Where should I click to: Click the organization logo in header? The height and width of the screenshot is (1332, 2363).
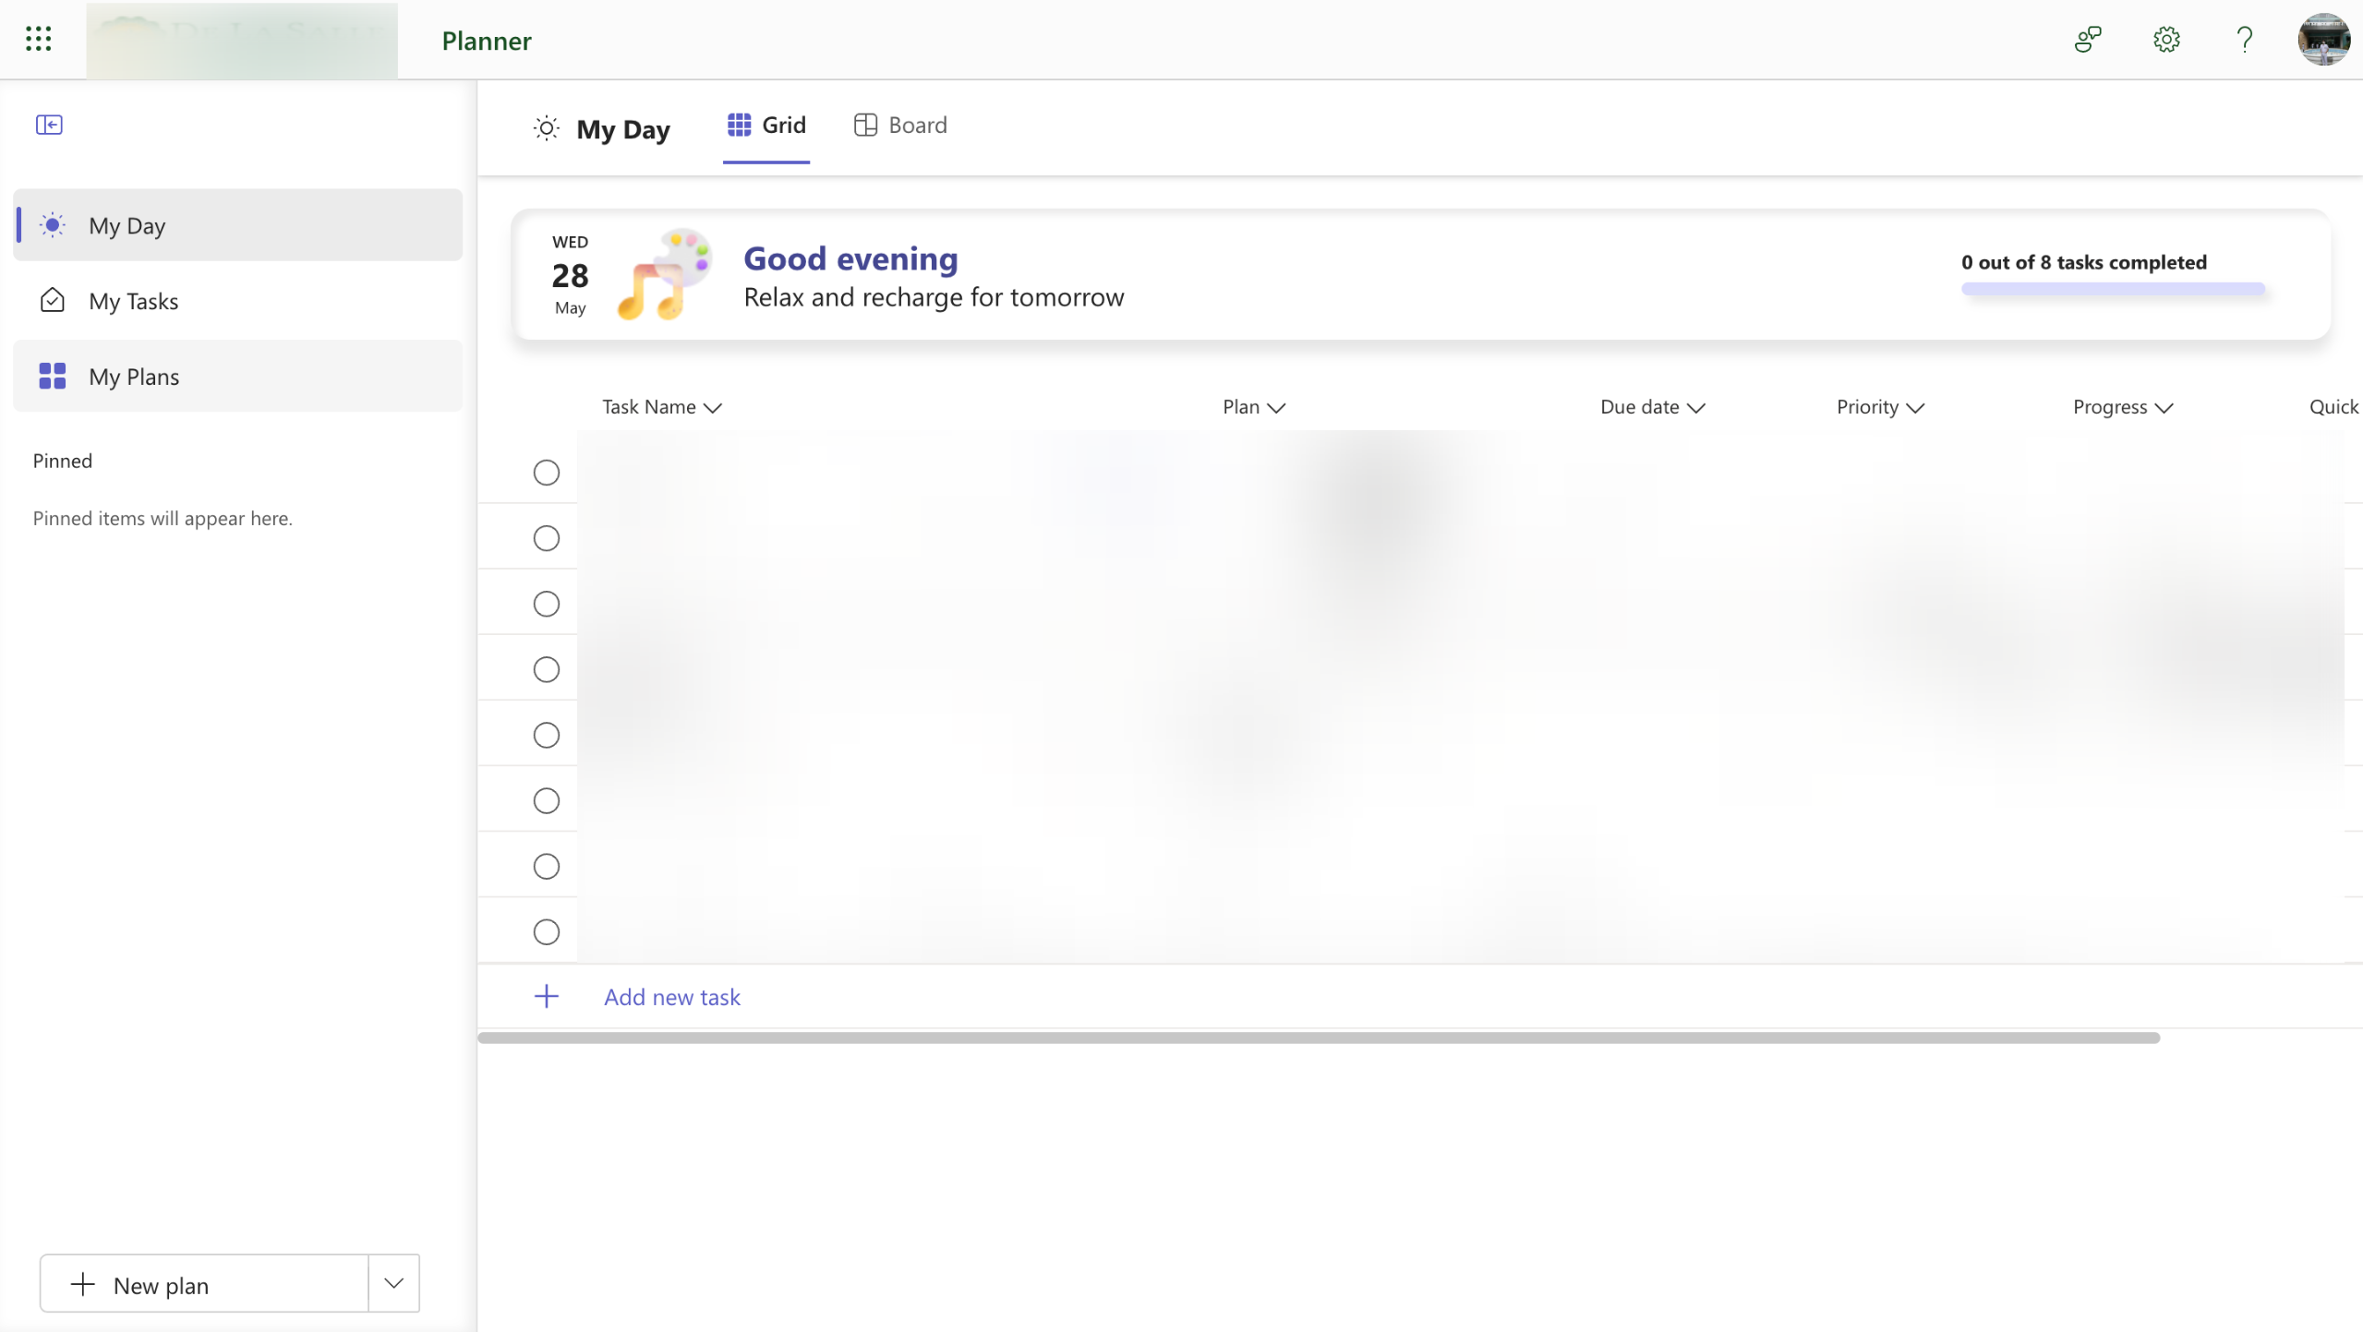coord(242,40)
